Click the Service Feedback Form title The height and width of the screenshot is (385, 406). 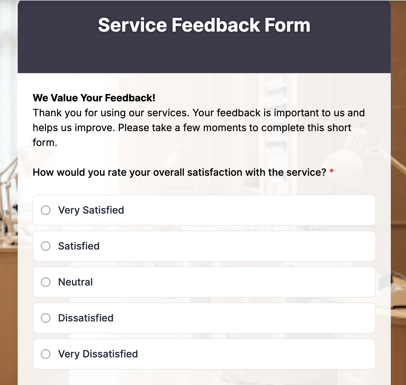click(204, 25)
